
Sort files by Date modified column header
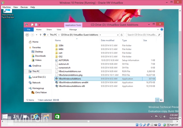pos(108,40)
